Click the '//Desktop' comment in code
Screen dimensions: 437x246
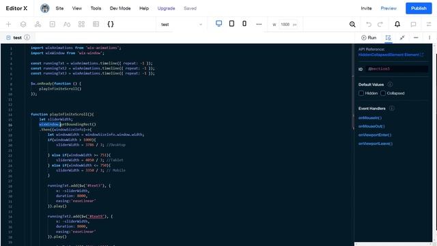[116, 145]
